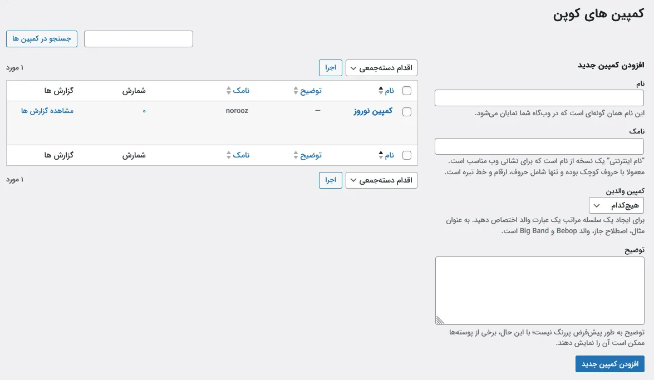Click the norooz slug text in the table
This screenshot has width=654, height=380.
[x=237, y=111]
